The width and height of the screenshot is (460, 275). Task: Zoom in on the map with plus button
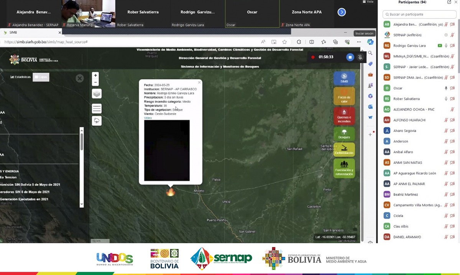click(95, 75)
